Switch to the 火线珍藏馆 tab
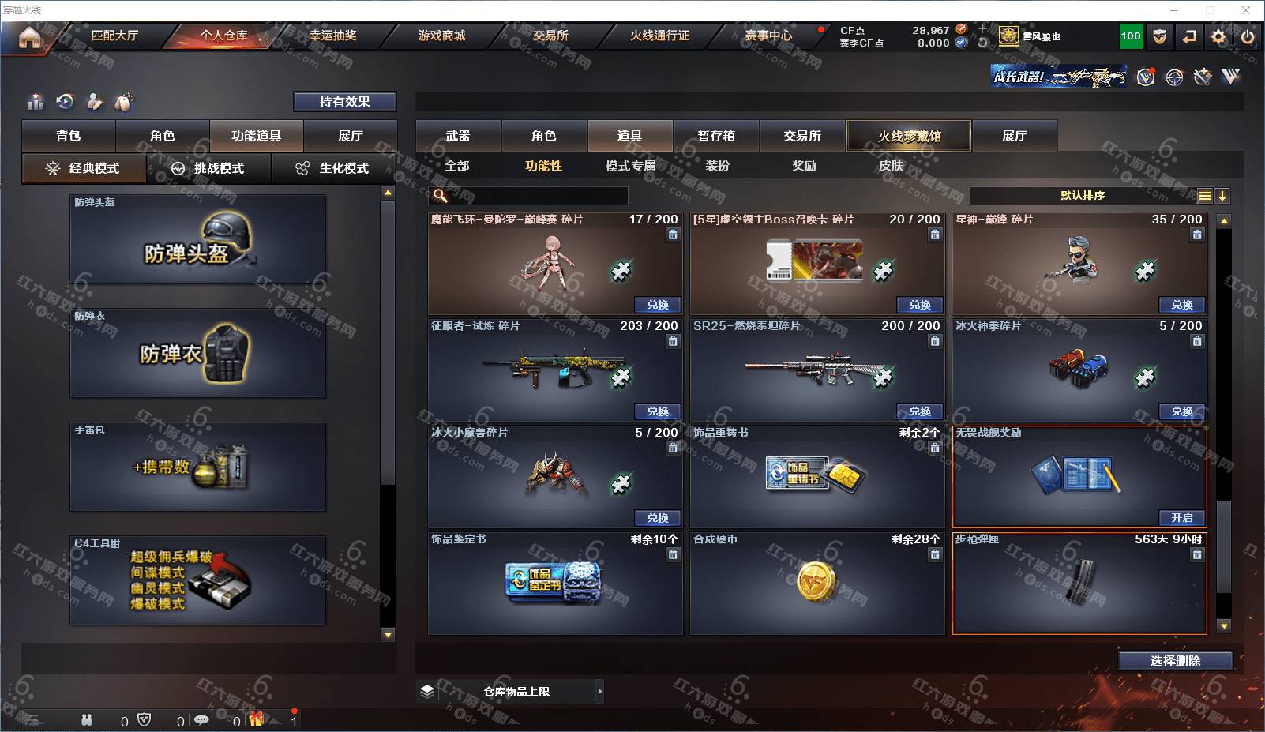Screen dimensions: 1265x732 [909, 136]
